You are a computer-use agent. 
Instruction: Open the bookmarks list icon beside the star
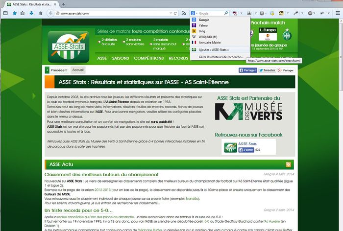[23, 13]
